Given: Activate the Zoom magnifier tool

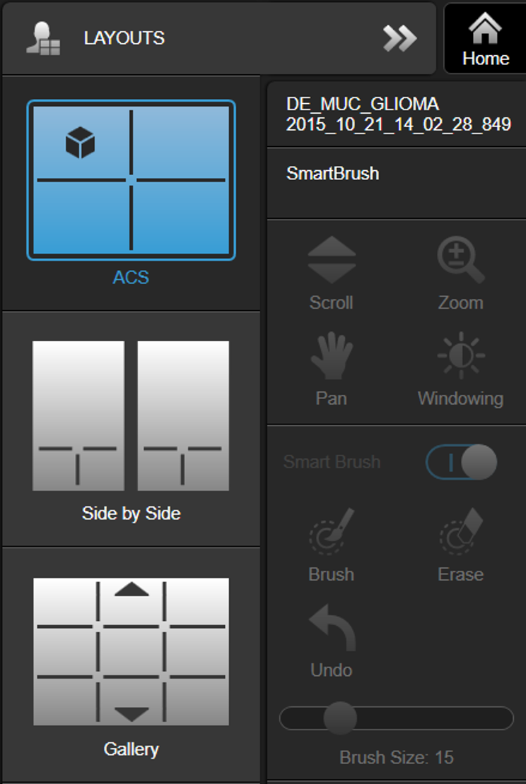Looking at the screenshot, I should pos(460,260).
